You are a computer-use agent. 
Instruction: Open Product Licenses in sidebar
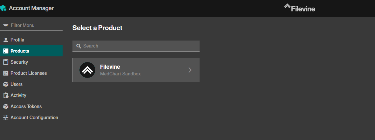point(31,73)
